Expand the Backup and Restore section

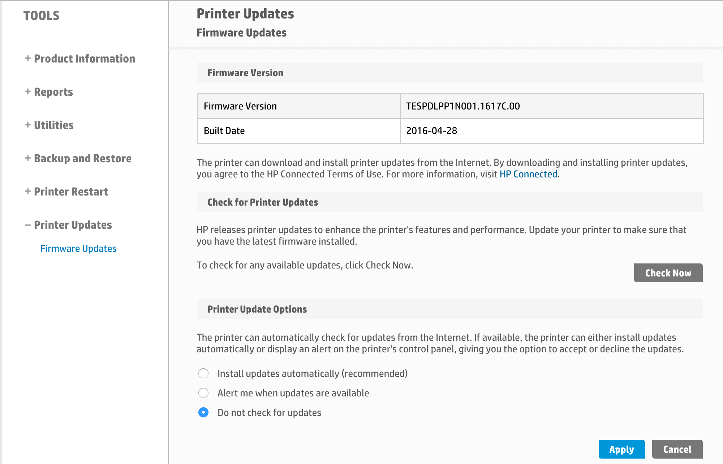coord(82,158)
